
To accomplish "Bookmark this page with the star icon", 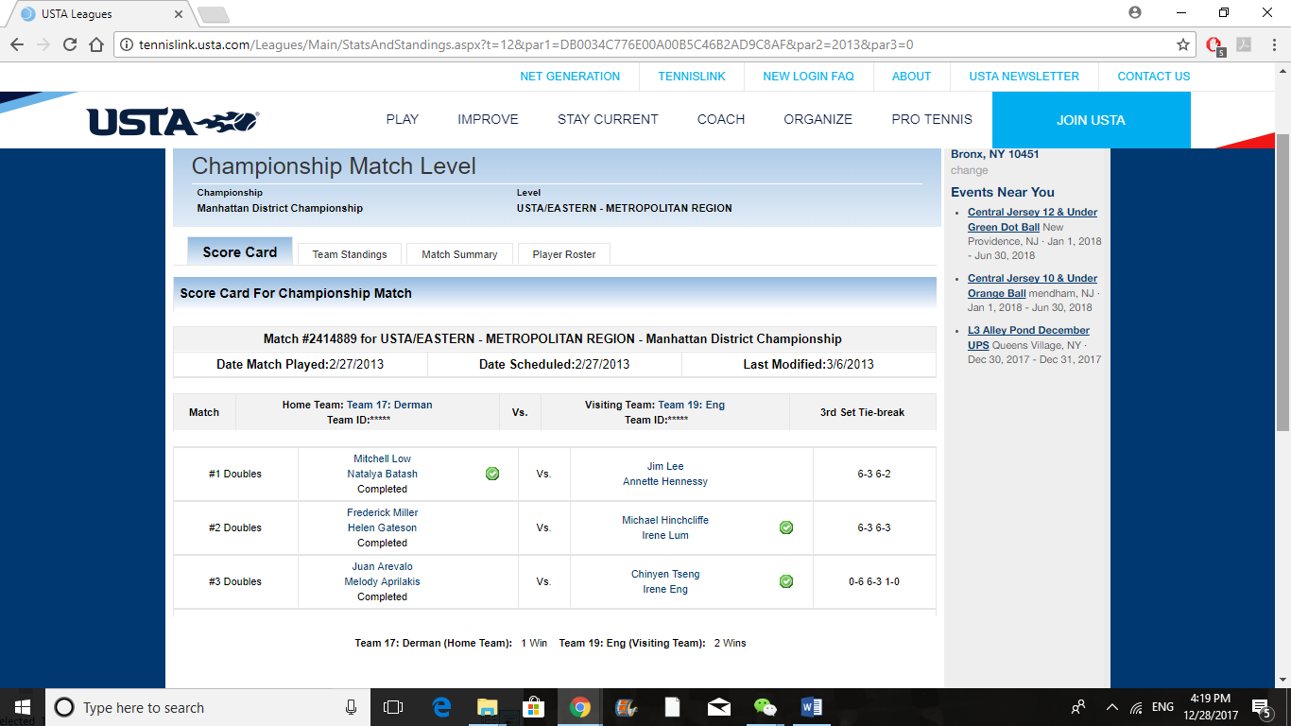I will pos(1182,44).
